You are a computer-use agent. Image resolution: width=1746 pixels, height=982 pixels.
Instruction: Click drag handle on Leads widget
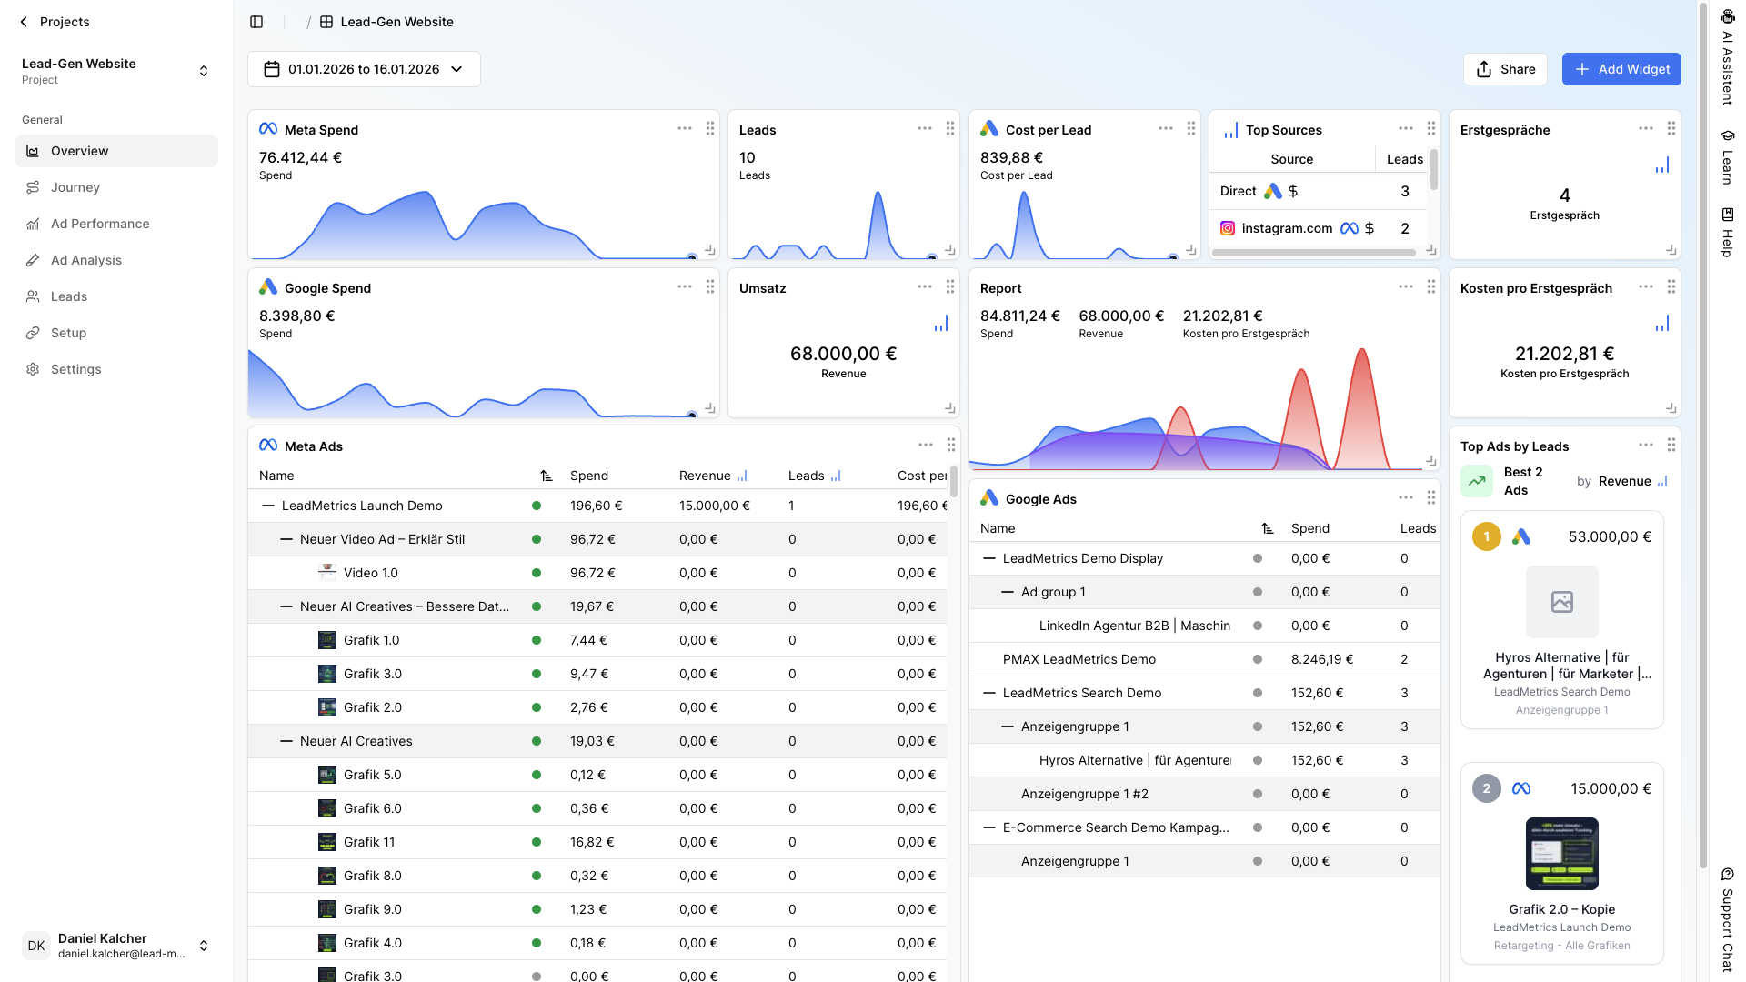[x=950, y=129]
